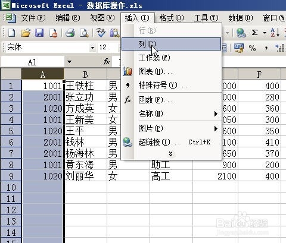Expand the Insert menu double chevron
Screen dimensions: 286x243
point(170,154)
